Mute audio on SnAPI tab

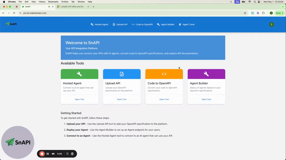click(x=49, y=7)
